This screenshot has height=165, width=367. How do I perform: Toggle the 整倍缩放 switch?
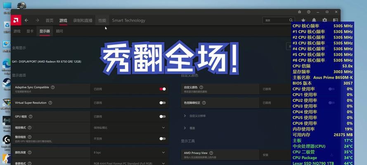(163, 139)
